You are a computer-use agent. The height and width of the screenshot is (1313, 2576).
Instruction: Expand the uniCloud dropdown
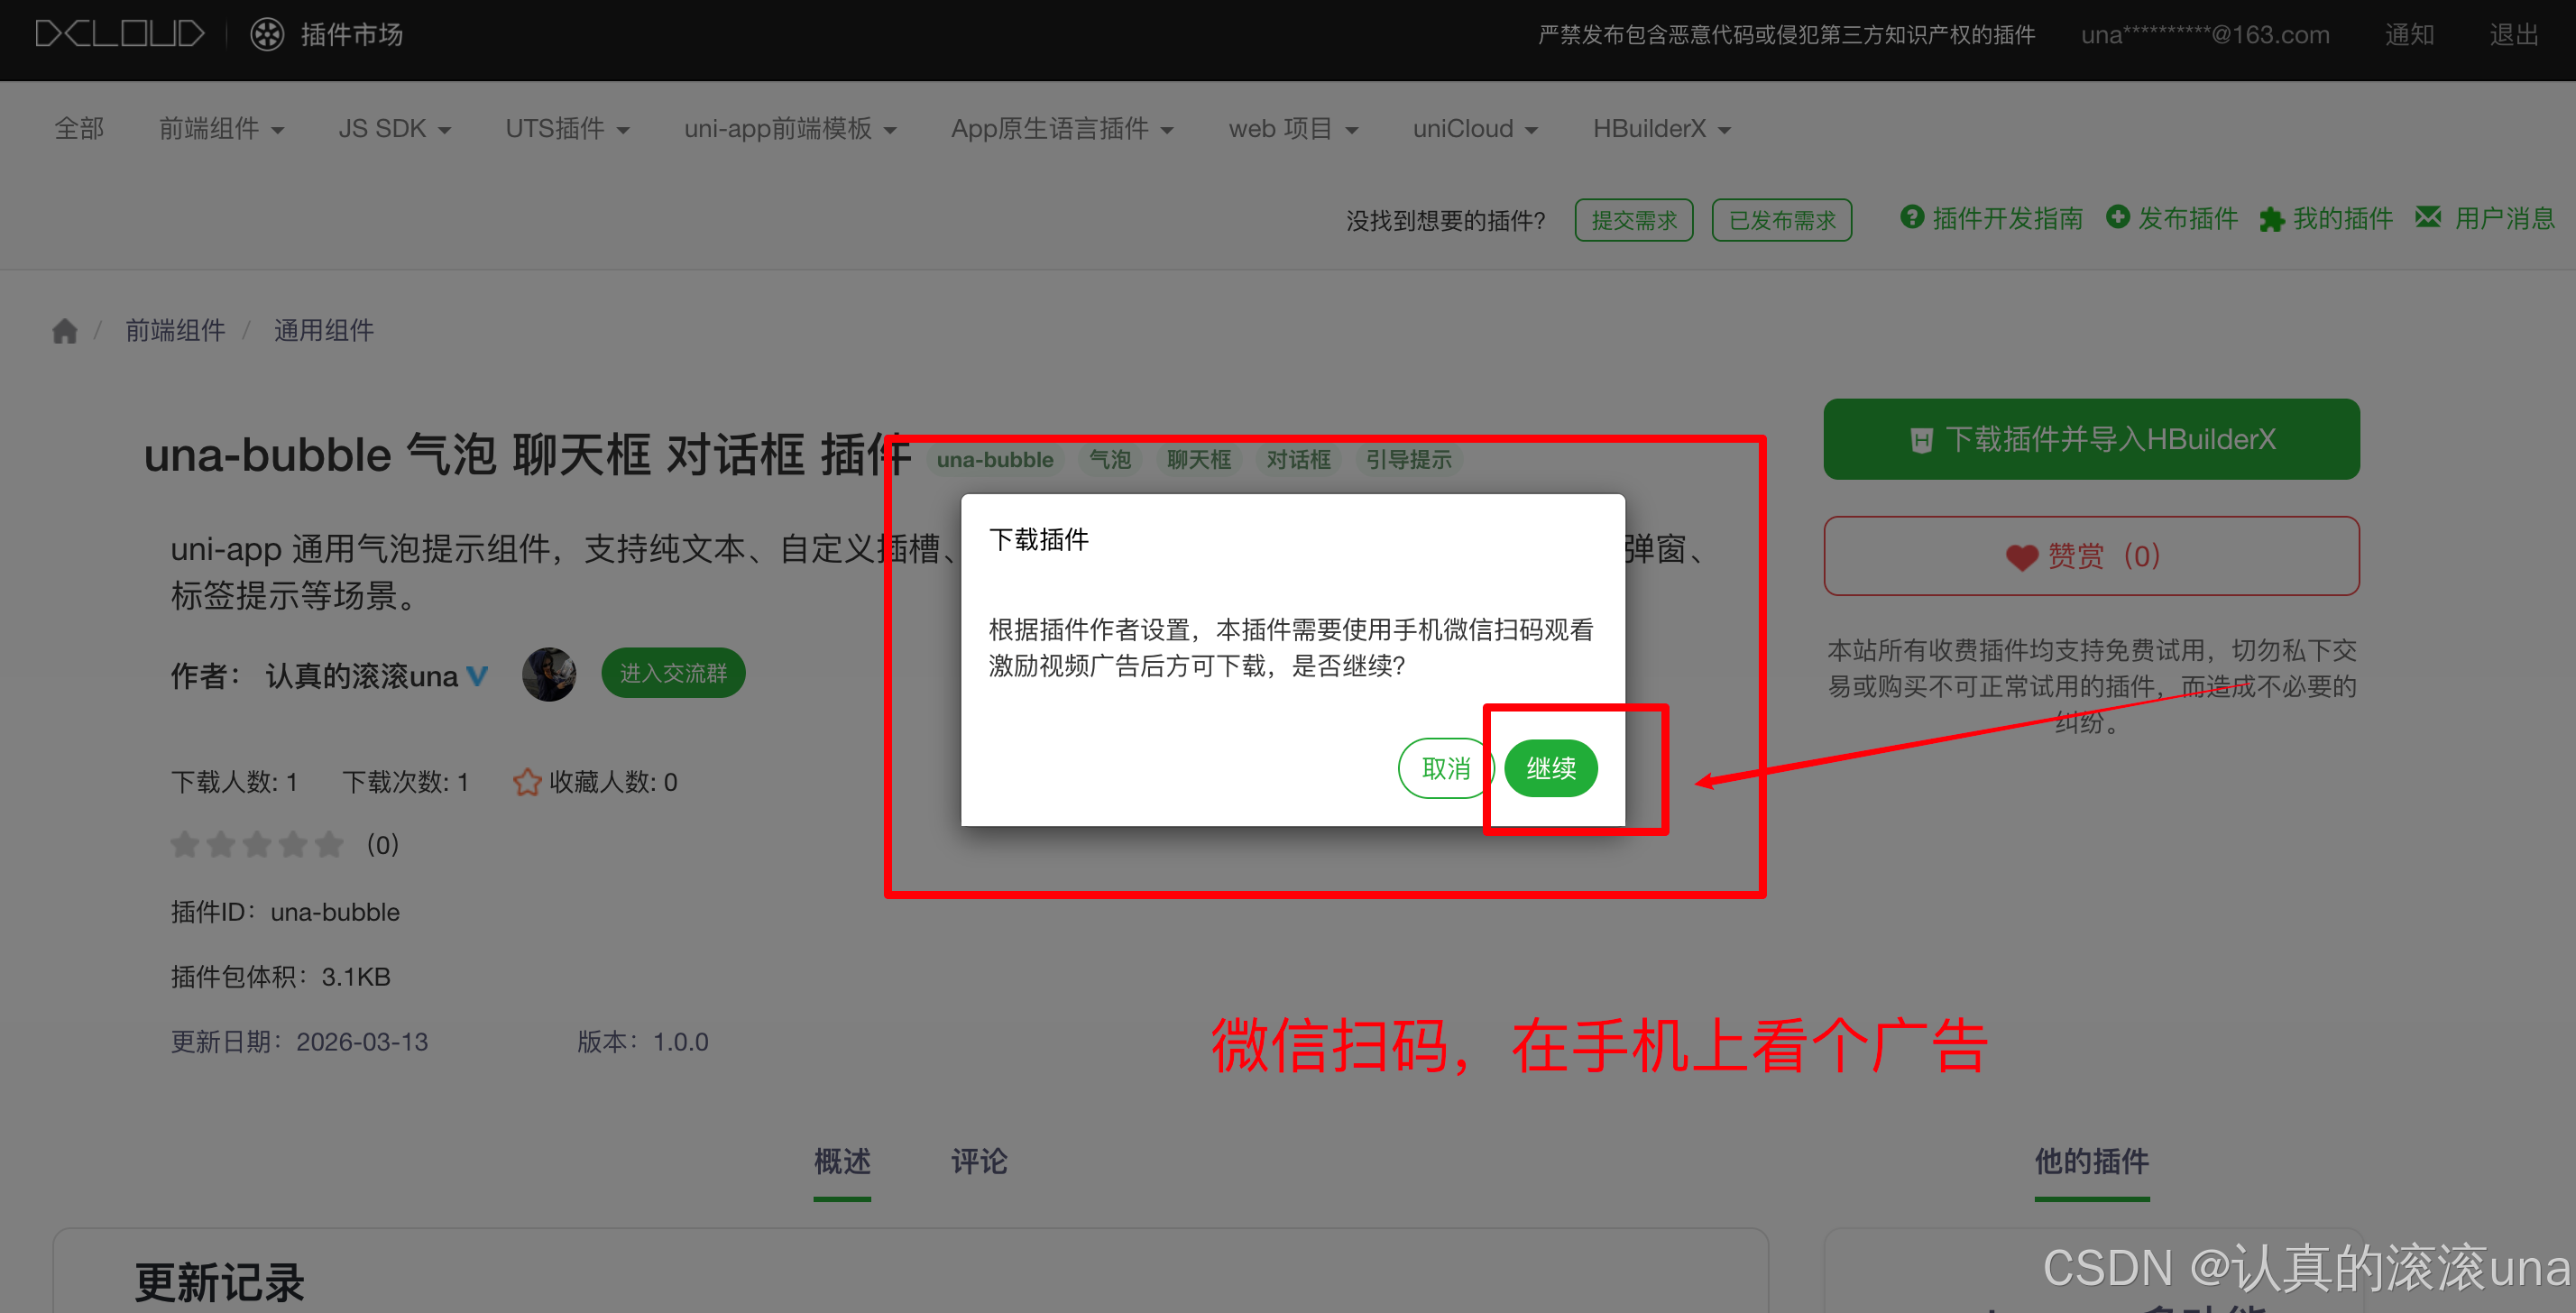[1475, 129]
